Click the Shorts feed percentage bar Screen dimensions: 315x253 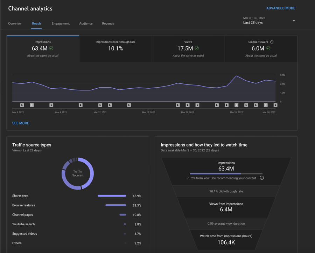[x=112, y=196]
